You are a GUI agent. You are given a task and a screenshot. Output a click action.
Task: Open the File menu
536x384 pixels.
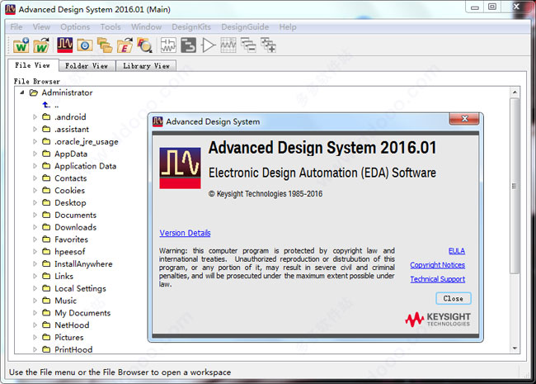coord(16,26)
